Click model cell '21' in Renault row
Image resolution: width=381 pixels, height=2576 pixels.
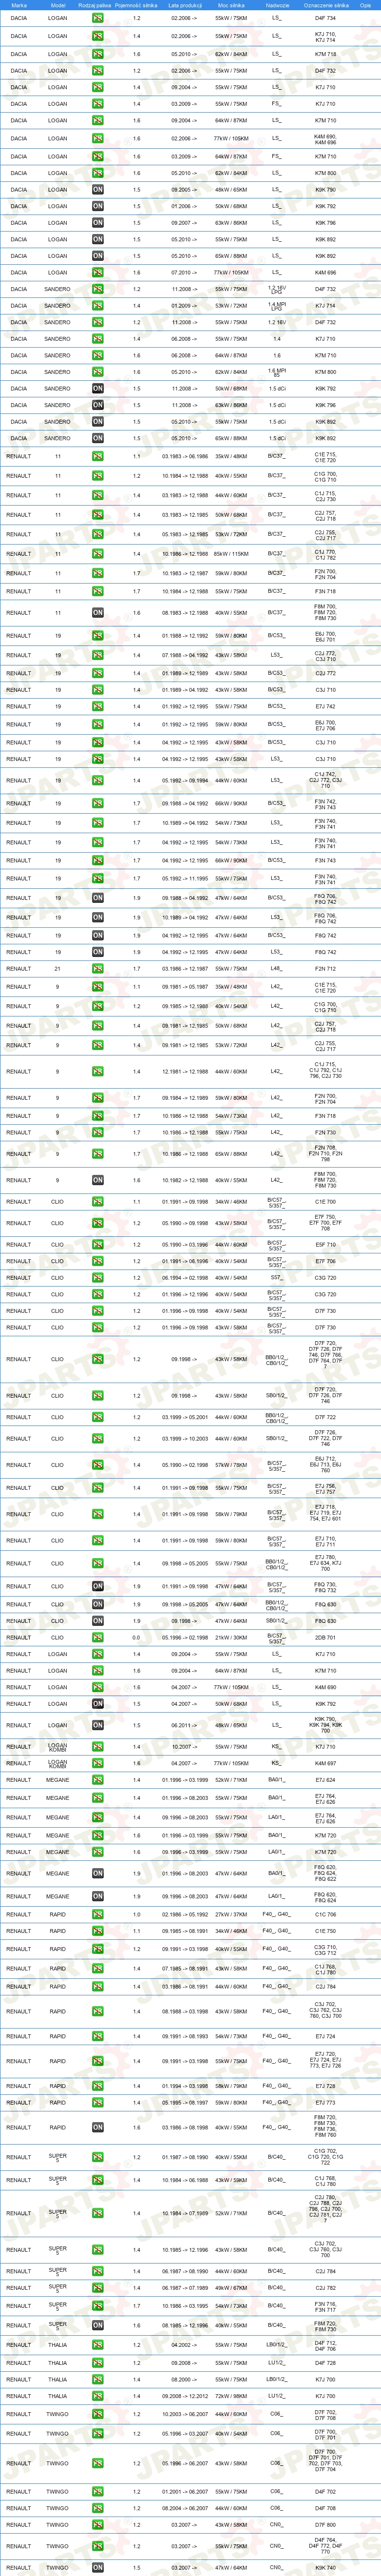tap(58, 969)
